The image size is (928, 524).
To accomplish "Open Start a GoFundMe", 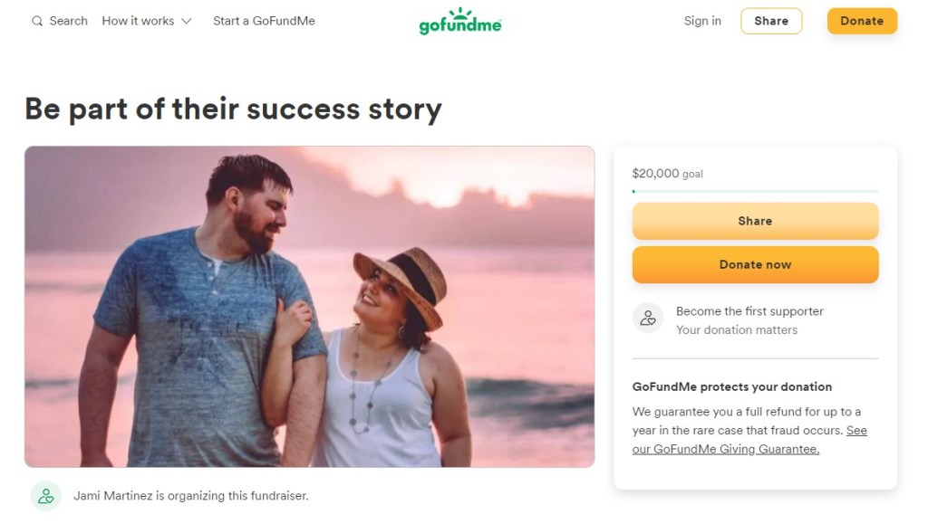I will click(264, 21).
